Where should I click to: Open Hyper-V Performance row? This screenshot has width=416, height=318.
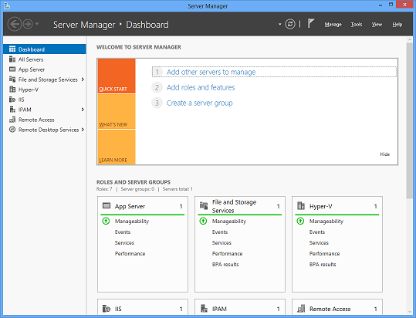tap(324, 254)
